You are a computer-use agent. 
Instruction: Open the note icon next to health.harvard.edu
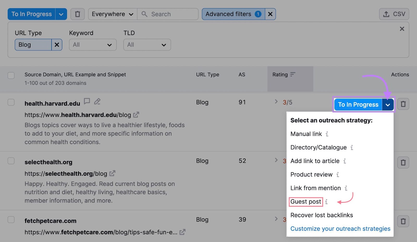click(87, 101)
